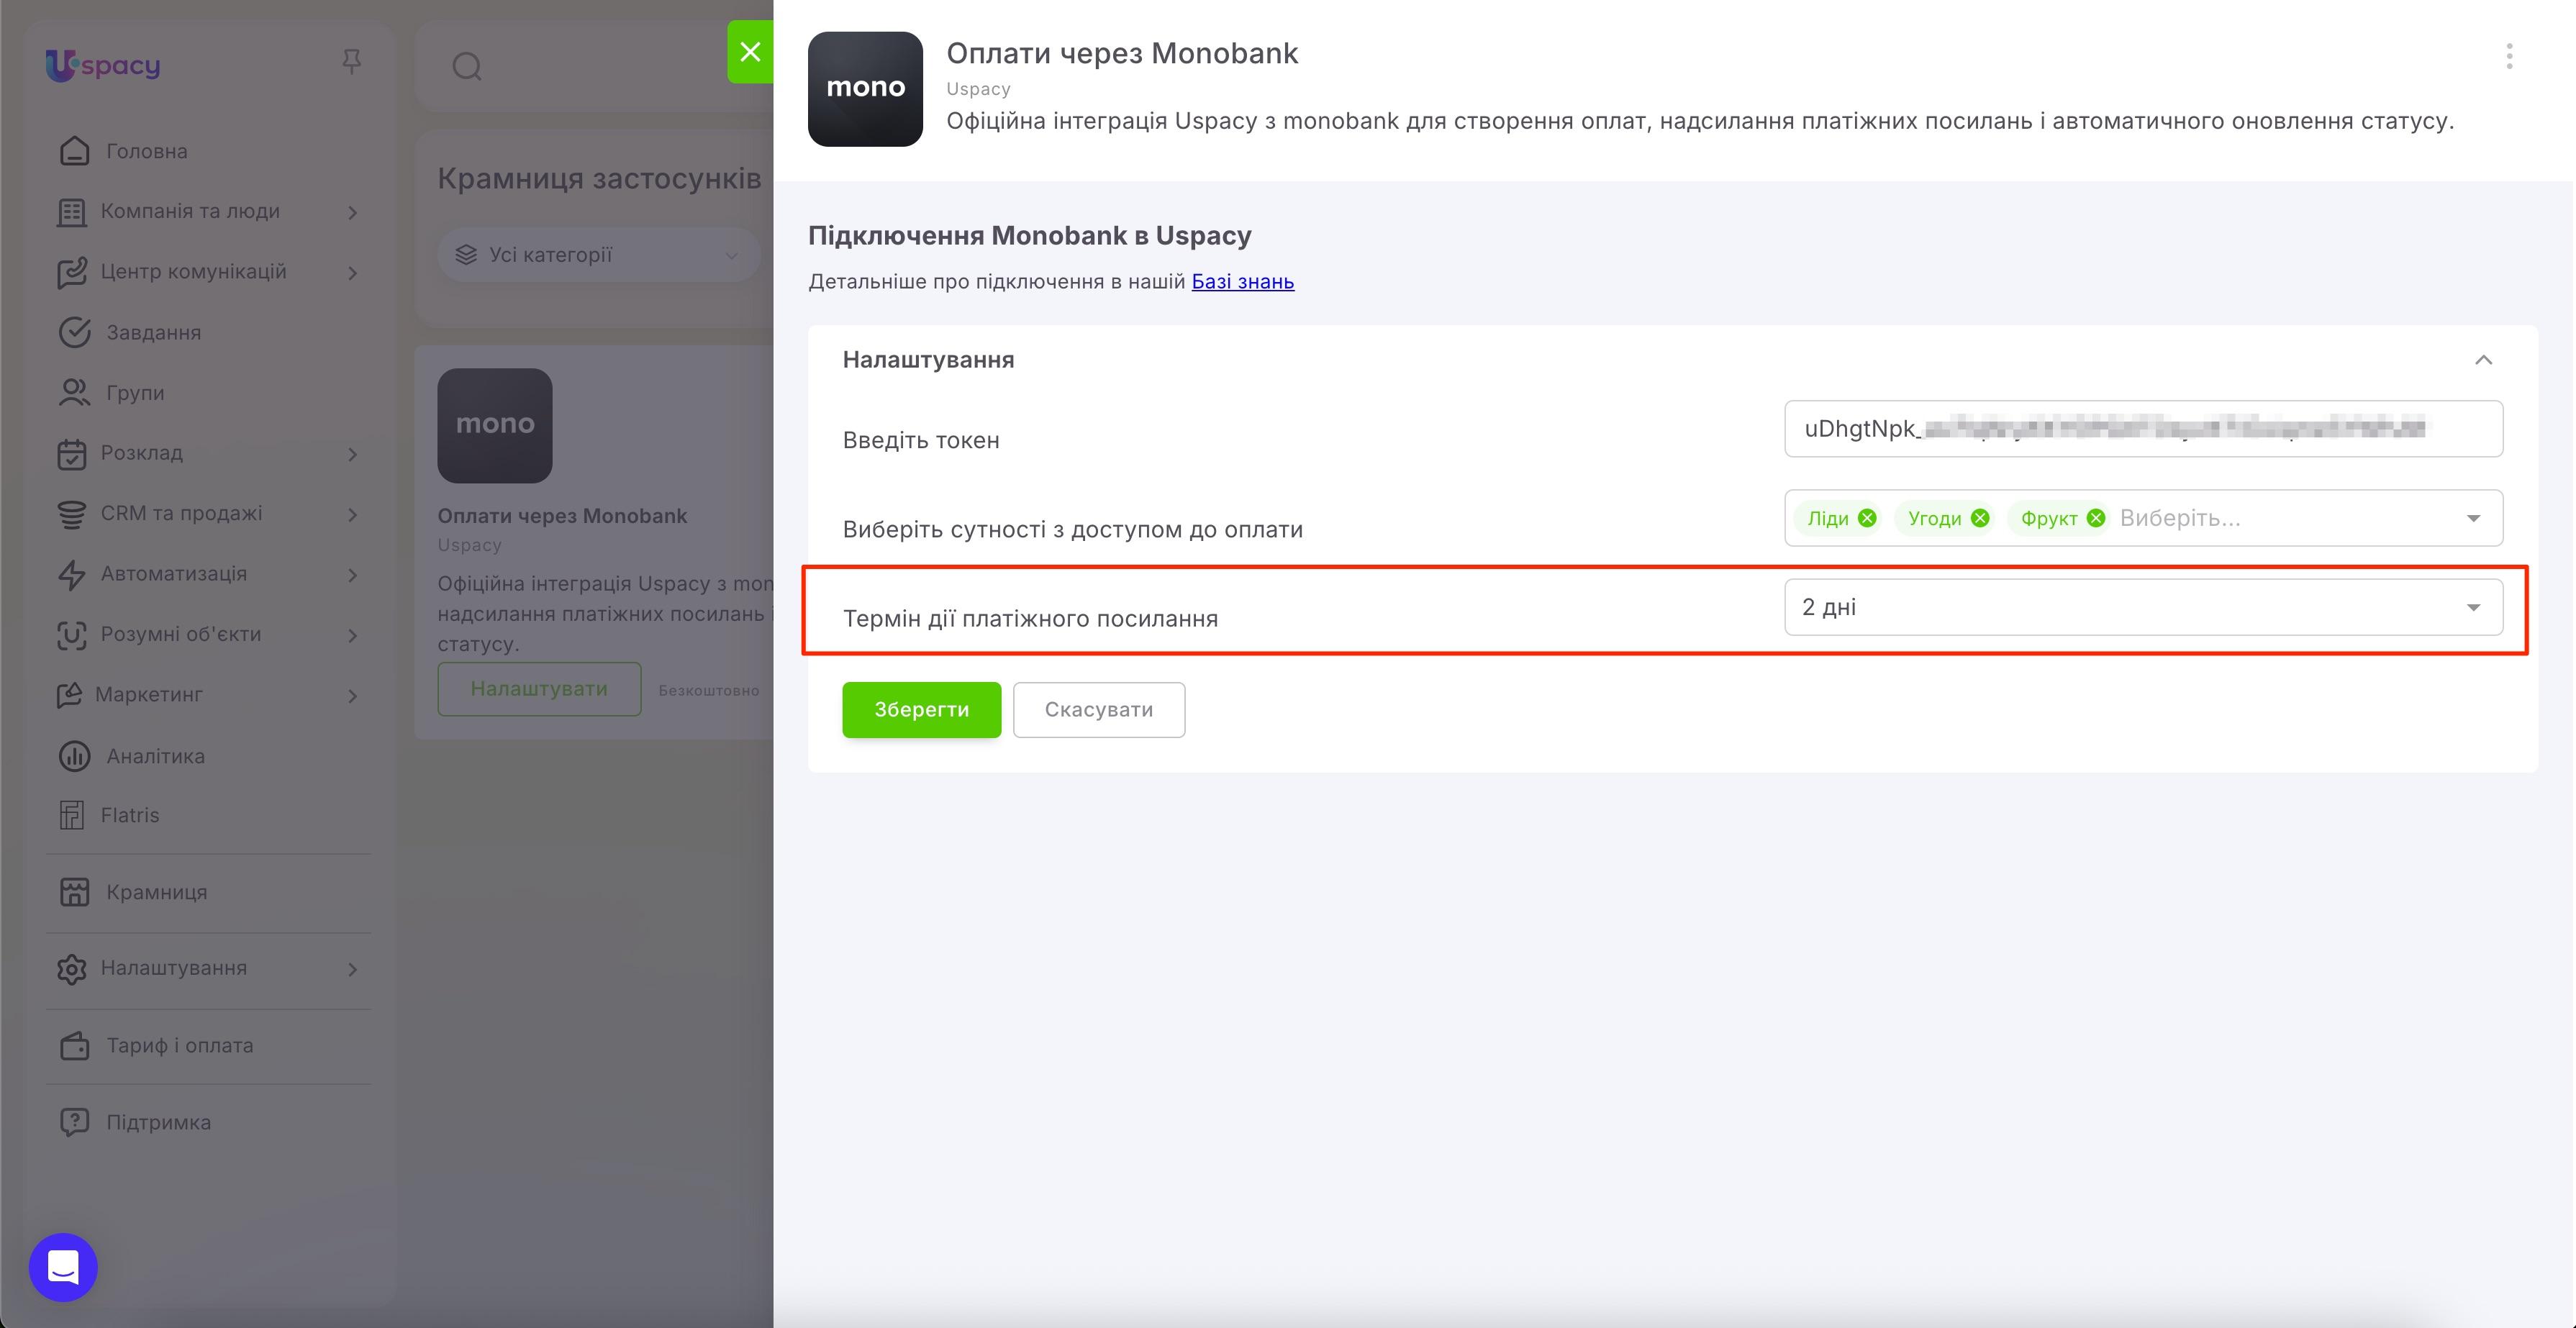Click the token input field
This screenshot has width=2576, height=1328.
coord(2143,429)
